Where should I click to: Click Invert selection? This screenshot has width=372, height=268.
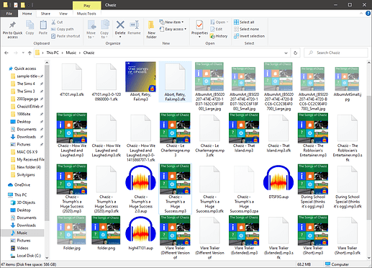click(249, 36)
